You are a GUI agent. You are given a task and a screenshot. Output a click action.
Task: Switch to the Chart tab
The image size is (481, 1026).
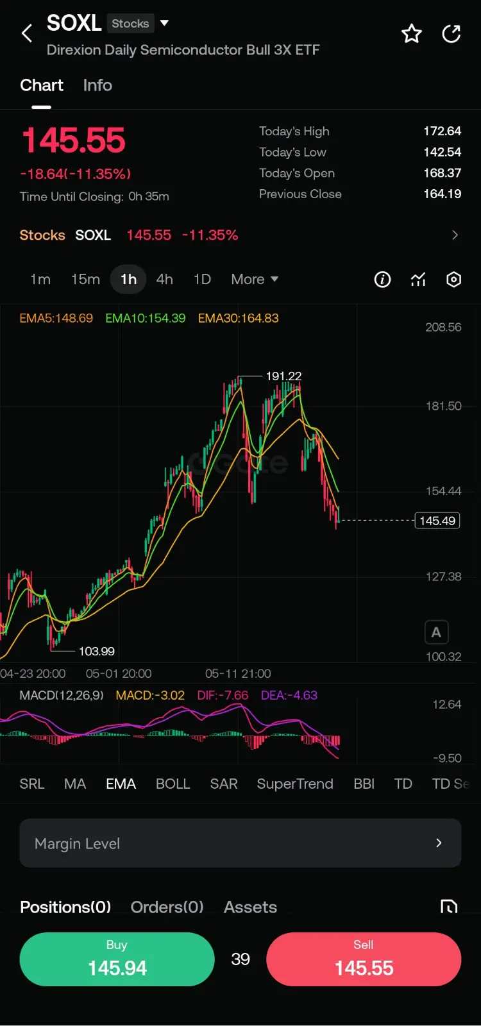(42, 85)
